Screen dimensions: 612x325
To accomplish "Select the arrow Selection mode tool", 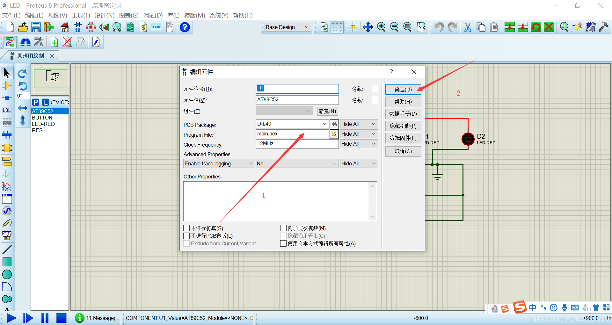I will point(7,73).
